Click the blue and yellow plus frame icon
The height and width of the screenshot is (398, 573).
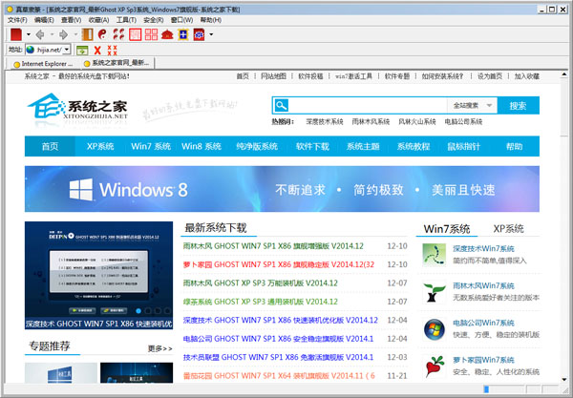(183, 34)
